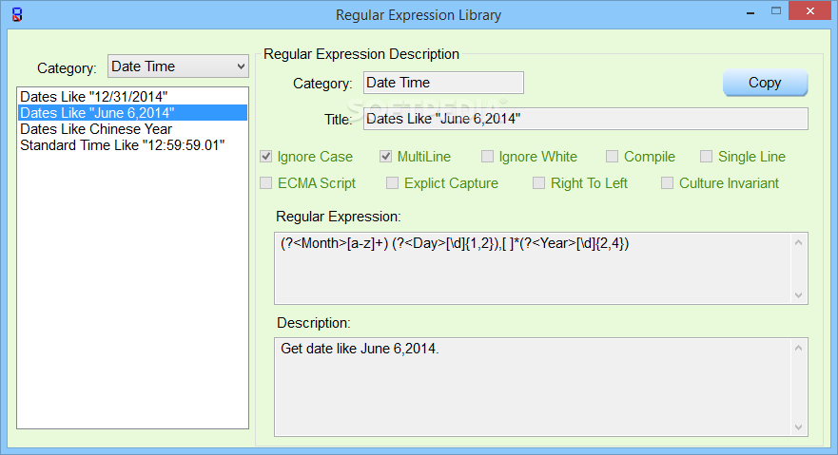This screenshot has width=838, height=455.
Task: Click Regular Expression box scroll-up arrow
Action: point(798,242)
